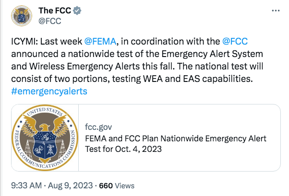The height and width of the screenshot is (196, 289).
Task: Open the @FCC handle under the name
Action: [50, 21]
